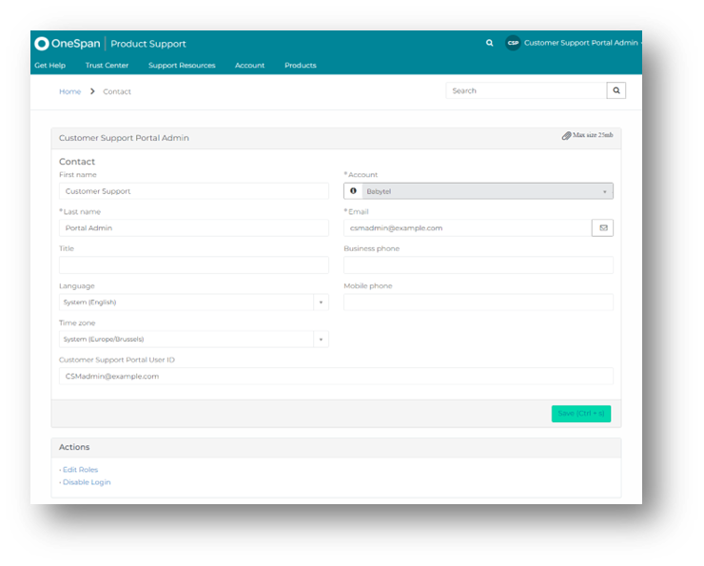Click the OneSpan logo icon
Viewport: 704px width, 566px height.
42,44
